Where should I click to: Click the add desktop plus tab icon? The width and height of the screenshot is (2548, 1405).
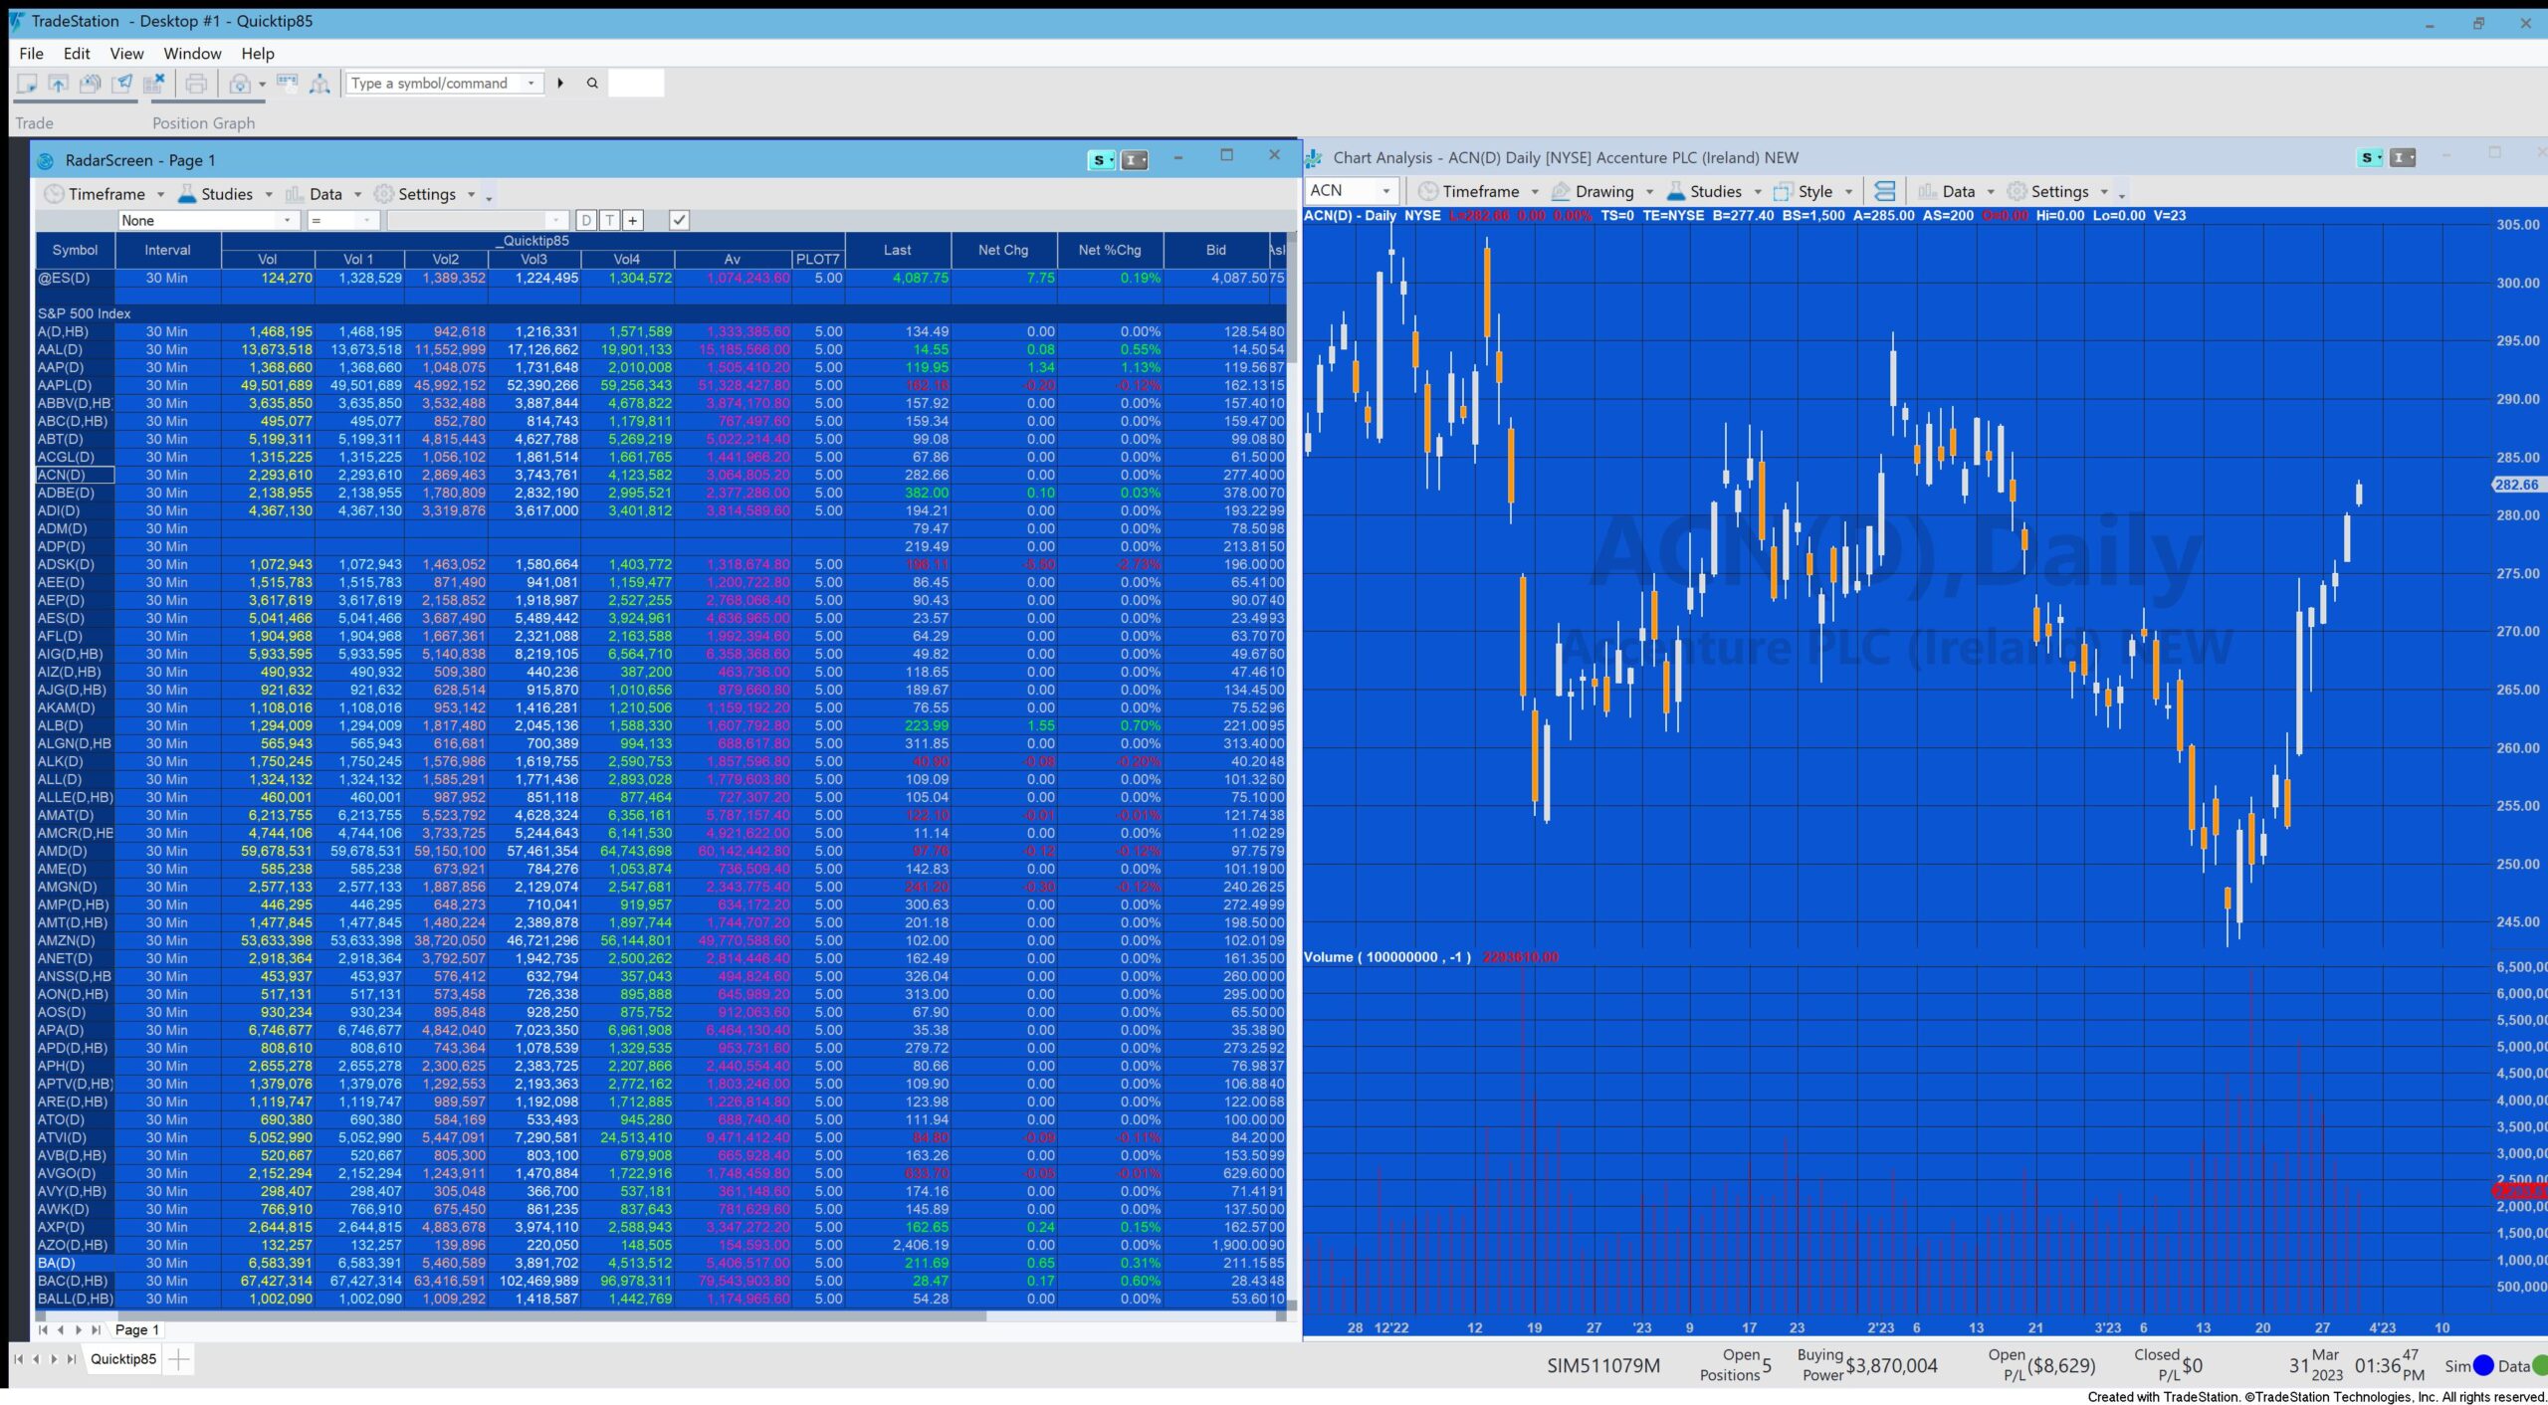178,1359
